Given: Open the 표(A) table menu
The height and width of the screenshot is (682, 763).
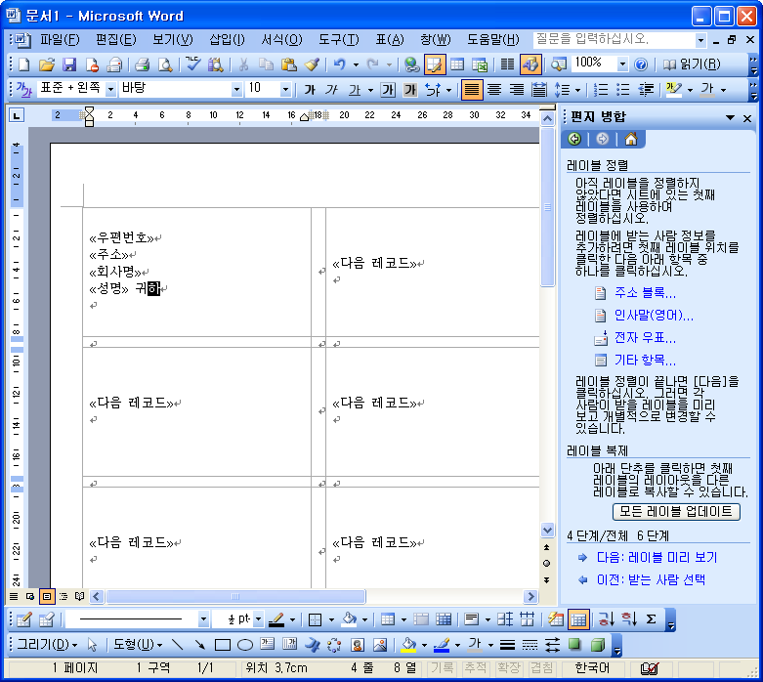Looking at the screenshot, I should (x=390, y=40).
